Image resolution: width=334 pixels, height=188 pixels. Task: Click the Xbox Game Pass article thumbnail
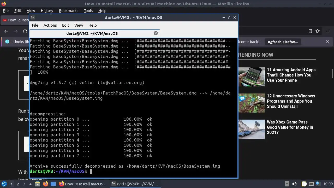click(x=252, y=129)
